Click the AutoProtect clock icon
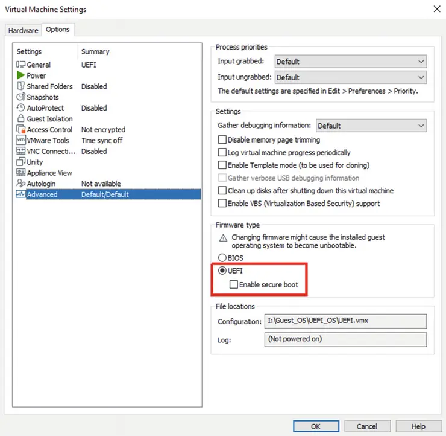Viewport: 446px width, 436px height. pyautogui.click(x=21, y=108)
